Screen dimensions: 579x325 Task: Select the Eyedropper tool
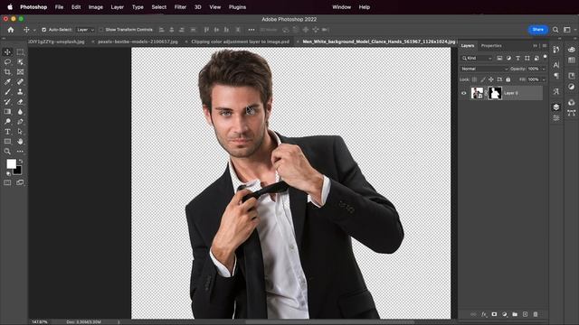(x=7, y=82)
